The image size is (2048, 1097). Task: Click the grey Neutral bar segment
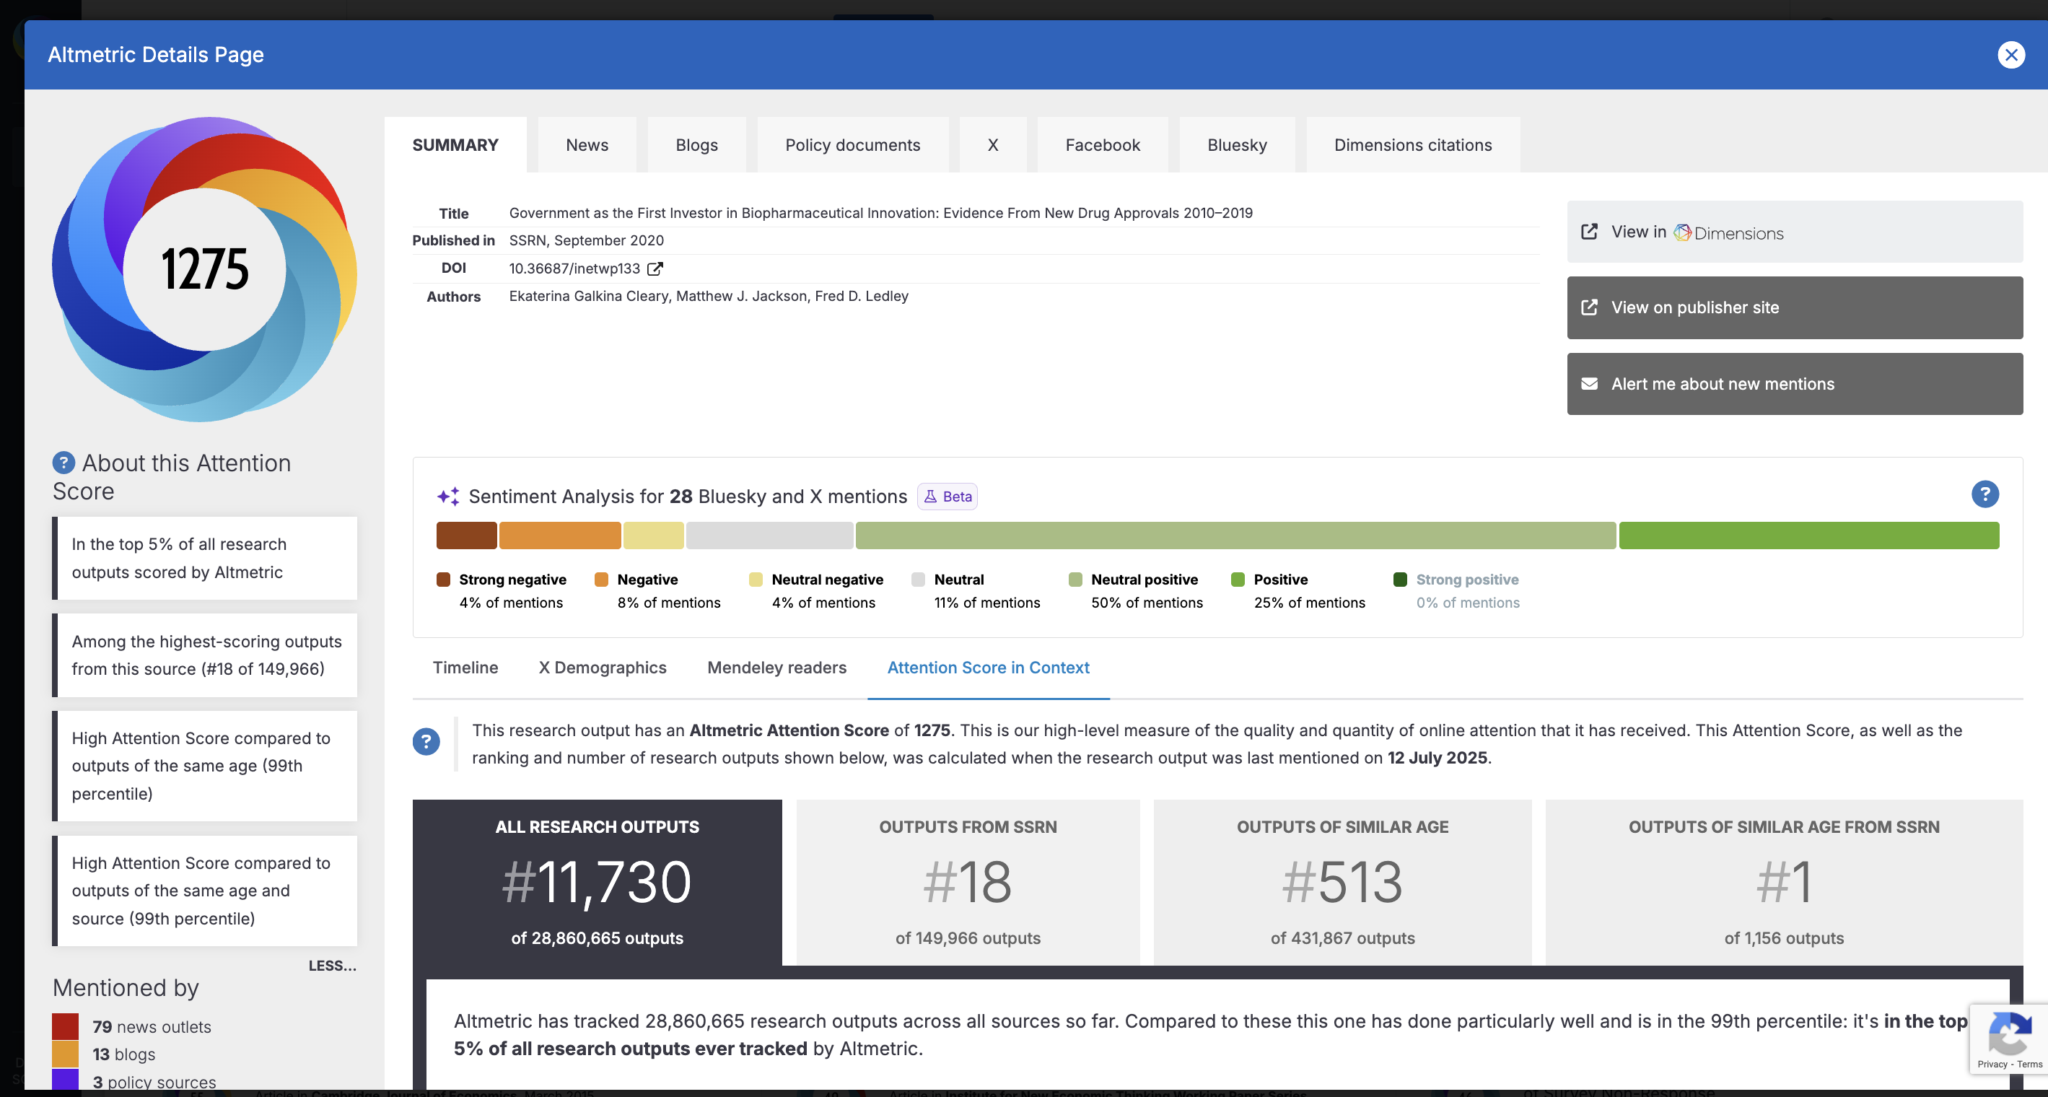point(769,536)
